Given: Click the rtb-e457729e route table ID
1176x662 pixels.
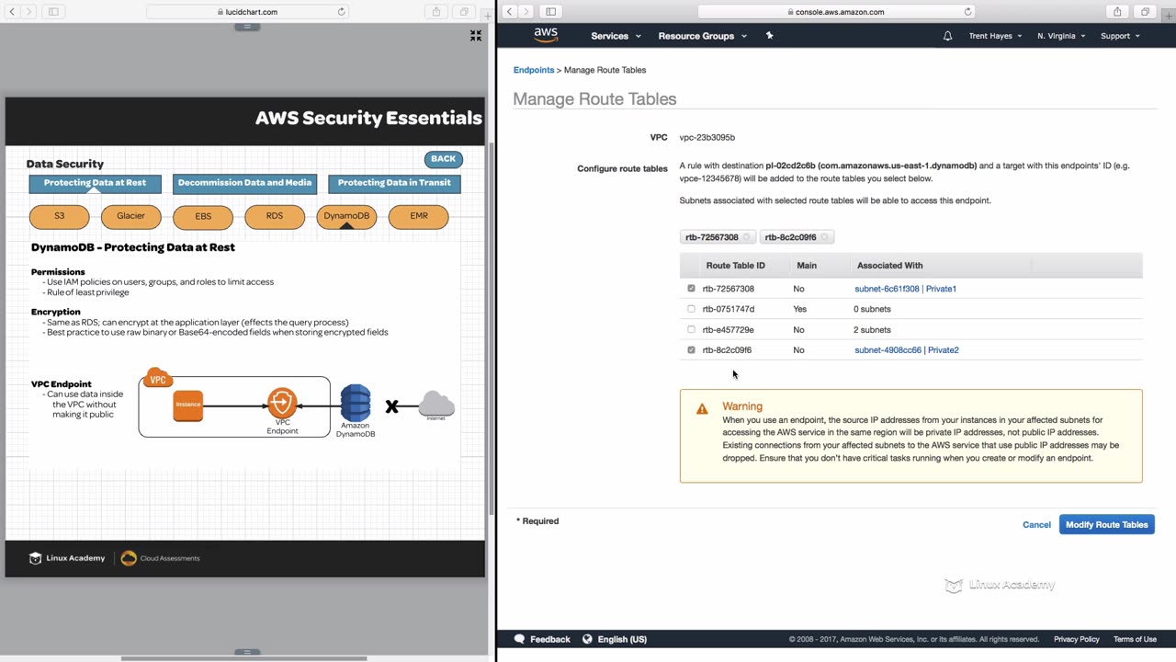Looking at the screenshot, I should click(728, 329).
